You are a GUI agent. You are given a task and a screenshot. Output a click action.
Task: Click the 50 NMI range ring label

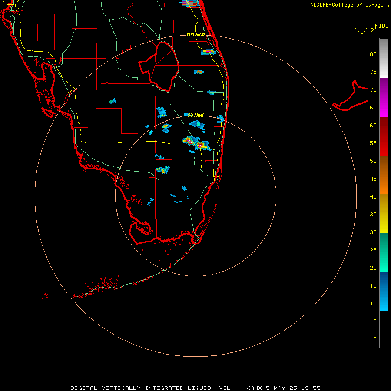click(195, 115)
